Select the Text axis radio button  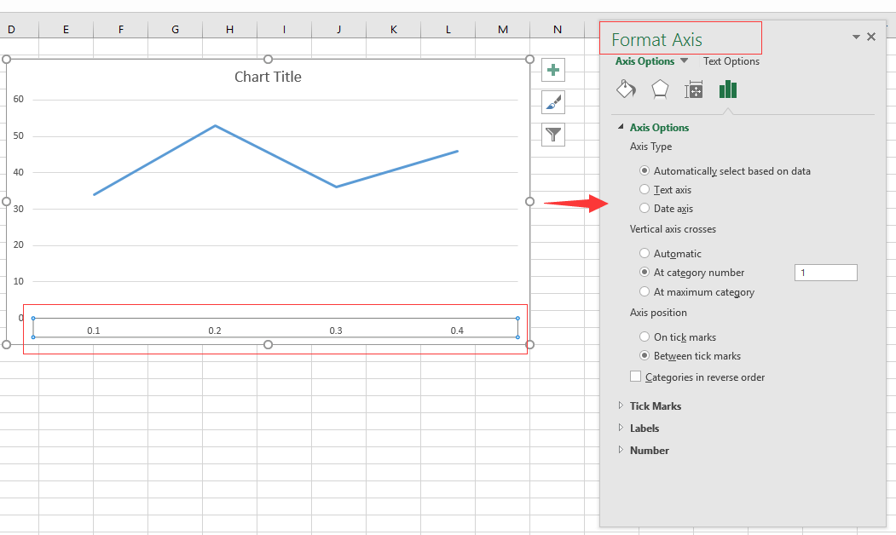[645, 190]
